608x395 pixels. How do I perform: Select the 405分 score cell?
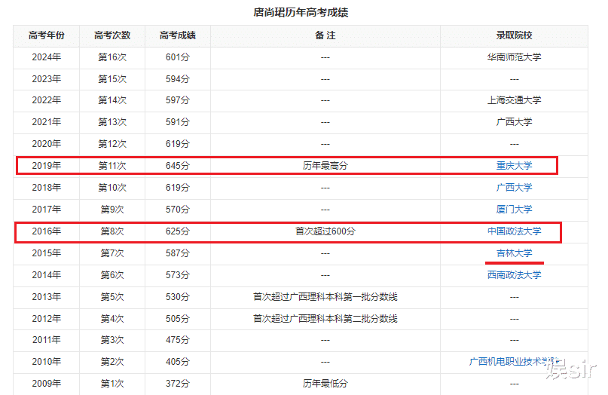178,362
